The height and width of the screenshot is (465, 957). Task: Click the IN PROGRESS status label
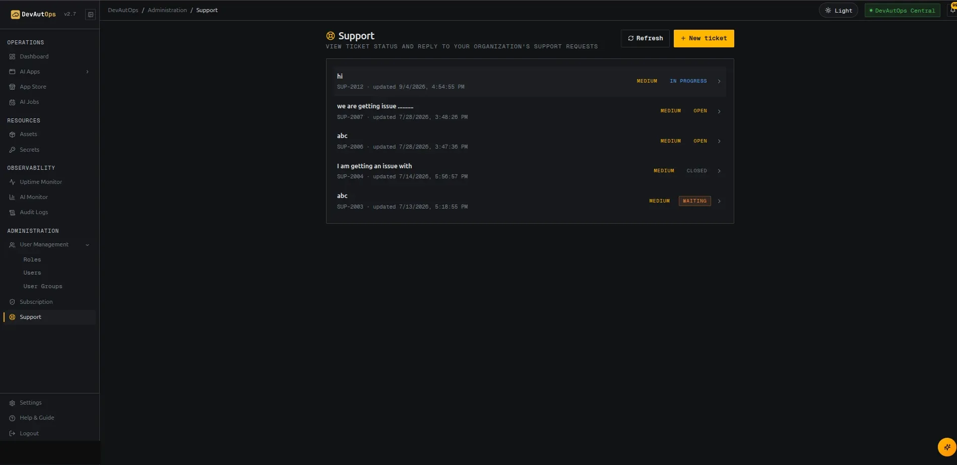[688, 81]
